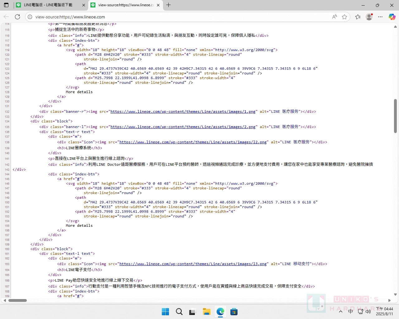The height and width of the screenshot is (319, 399).
Task: View site information icon
Action: tap(30, 17)
